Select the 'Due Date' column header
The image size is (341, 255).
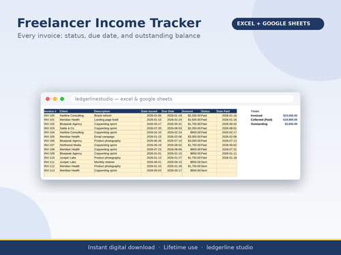click(x=172, y=111)
